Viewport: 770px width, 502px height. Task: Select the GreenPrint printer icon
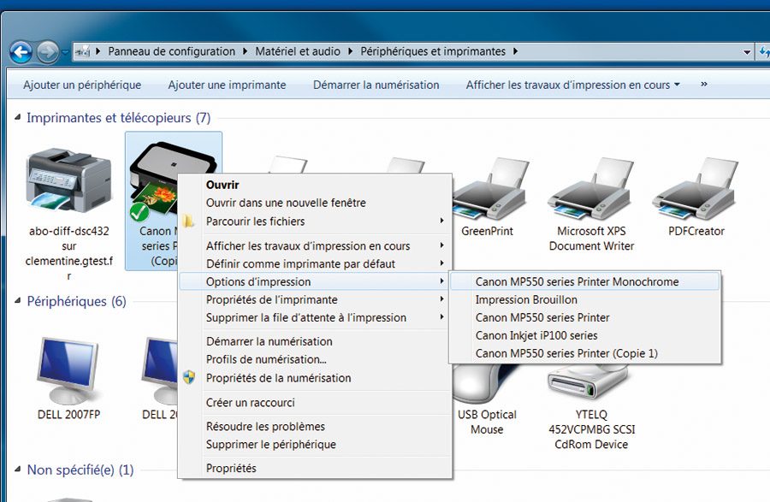(489, 189)
